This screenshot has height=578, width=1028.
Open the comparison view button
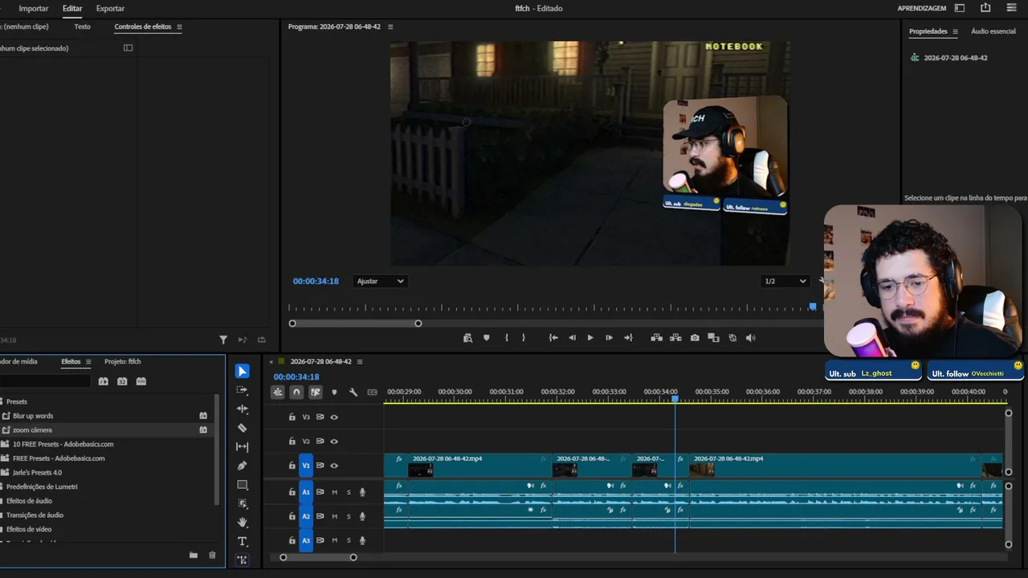713,338
